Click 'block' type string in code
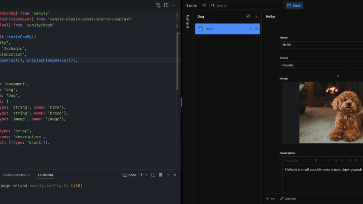This screenshot has width=363, height=204. 35,142
